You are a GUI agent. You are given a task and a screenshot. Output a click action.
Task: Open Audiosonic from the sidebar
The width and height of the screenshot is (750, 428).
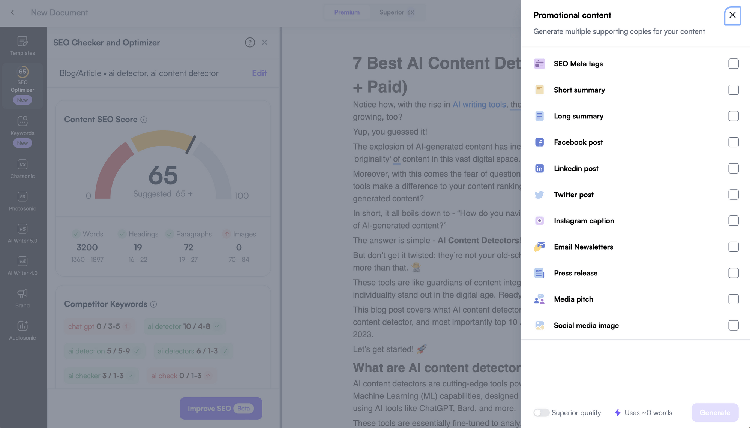pyautogui.click(x=22, y=330)
